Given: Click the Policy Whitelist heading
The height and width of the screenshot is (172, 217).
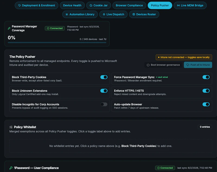Looking at the screenshot, I should (x=25, y=127).
